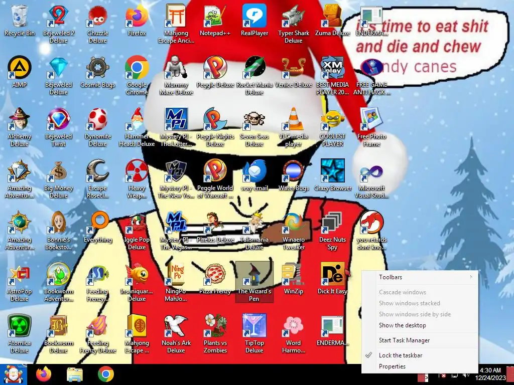514x385 pixels.
Task: Select the Crazy Browser shortcut
Action: pyautogui.click(x=332, y=175)
